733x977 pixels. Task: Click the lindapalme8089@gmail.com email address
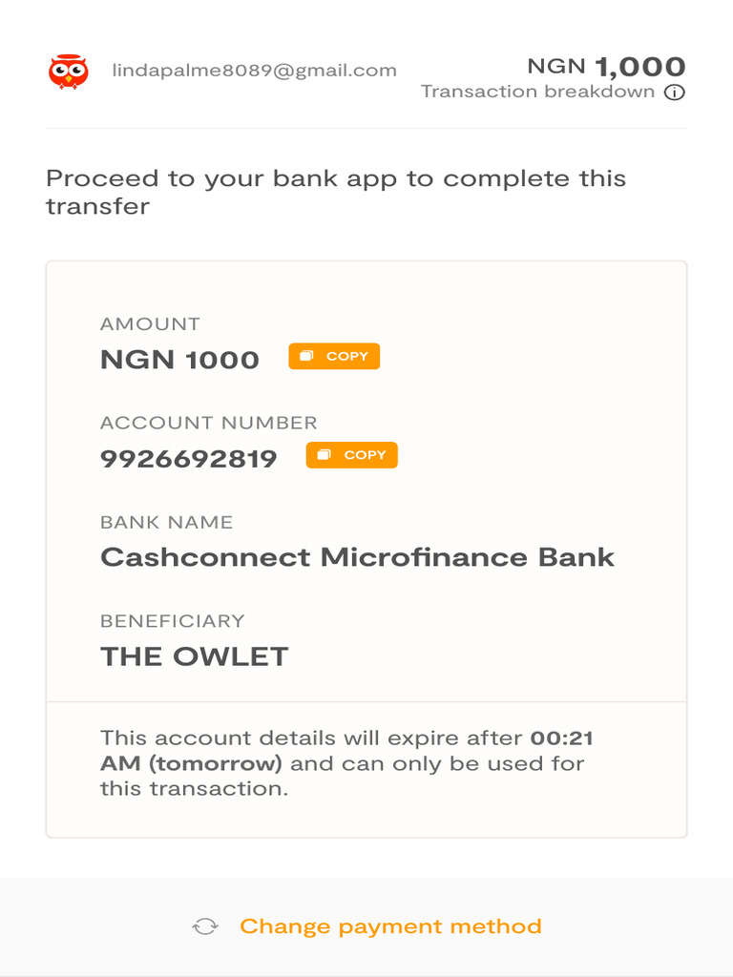(254, 70)
